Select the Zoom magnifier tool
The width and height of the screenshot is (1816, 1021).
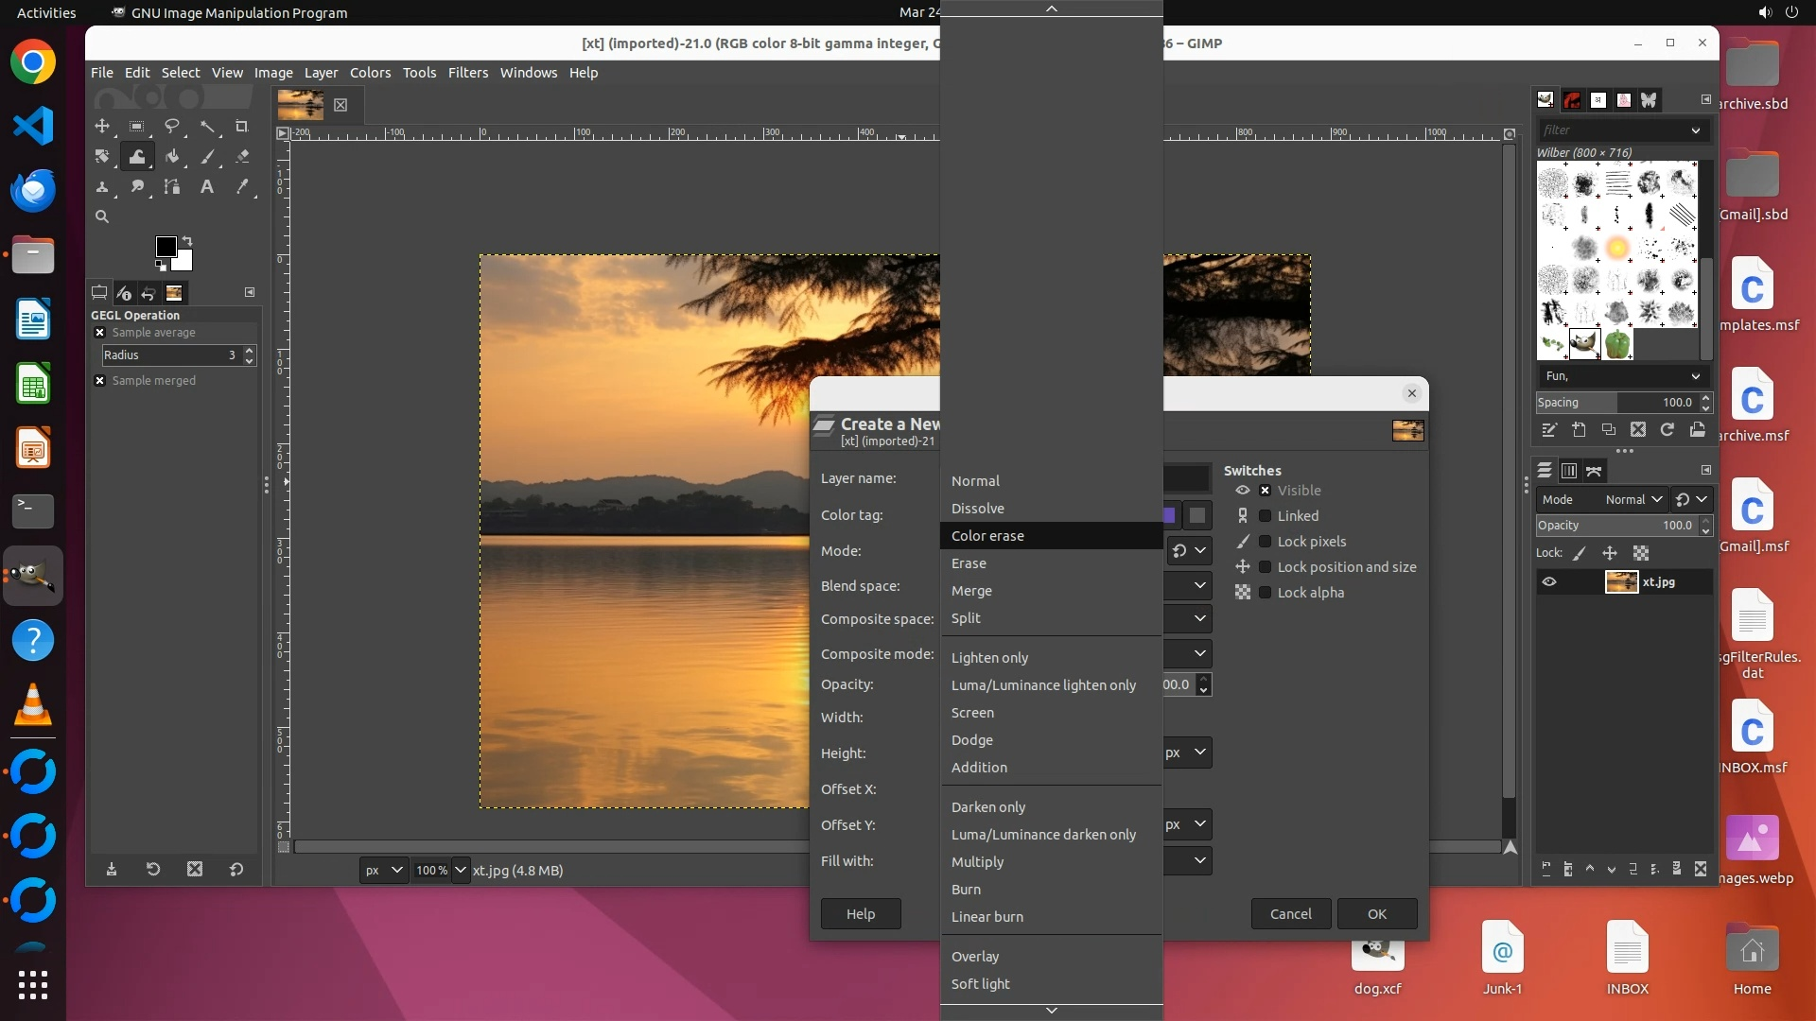point(102,217)
